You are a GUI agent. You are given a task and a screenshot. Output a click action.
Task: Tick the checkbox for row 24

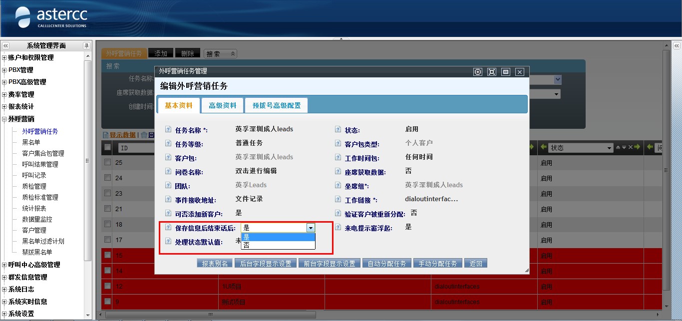click(x=107, y=177)
